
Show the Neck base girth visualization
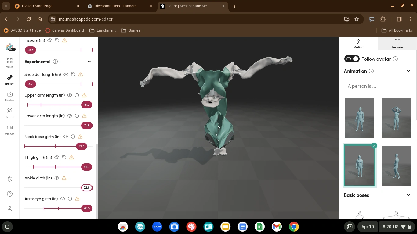point(65,136)
